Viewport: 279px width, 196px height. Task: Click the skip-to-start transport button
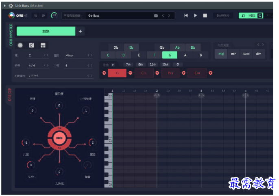(186, 15)
